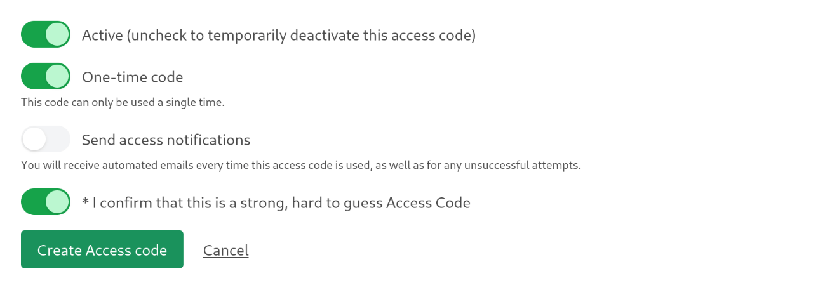Click the required asterisk before "I confirm"

coord(86,202)
